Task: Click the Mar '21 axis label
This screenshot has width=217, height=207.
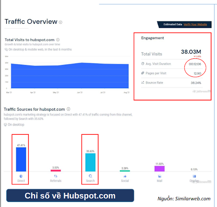Action: tap(9, 93)
